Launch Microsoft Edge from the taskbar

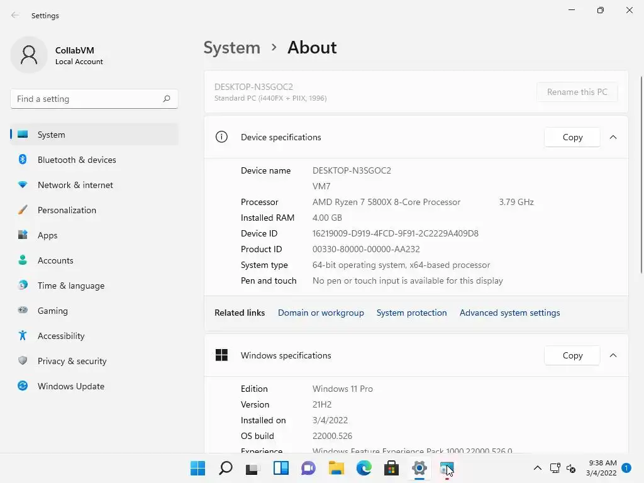[364, 468]
